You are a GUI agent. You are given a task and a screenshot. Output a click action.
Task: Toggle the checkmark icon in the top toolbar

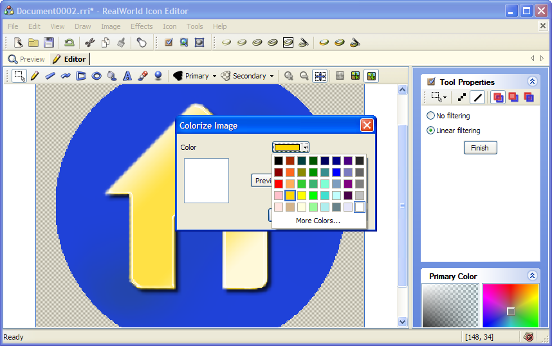pos(169,42)
